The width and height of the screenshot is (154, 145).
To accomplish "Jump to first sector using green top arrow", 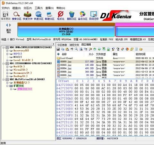I will click(x=104, y=49).
